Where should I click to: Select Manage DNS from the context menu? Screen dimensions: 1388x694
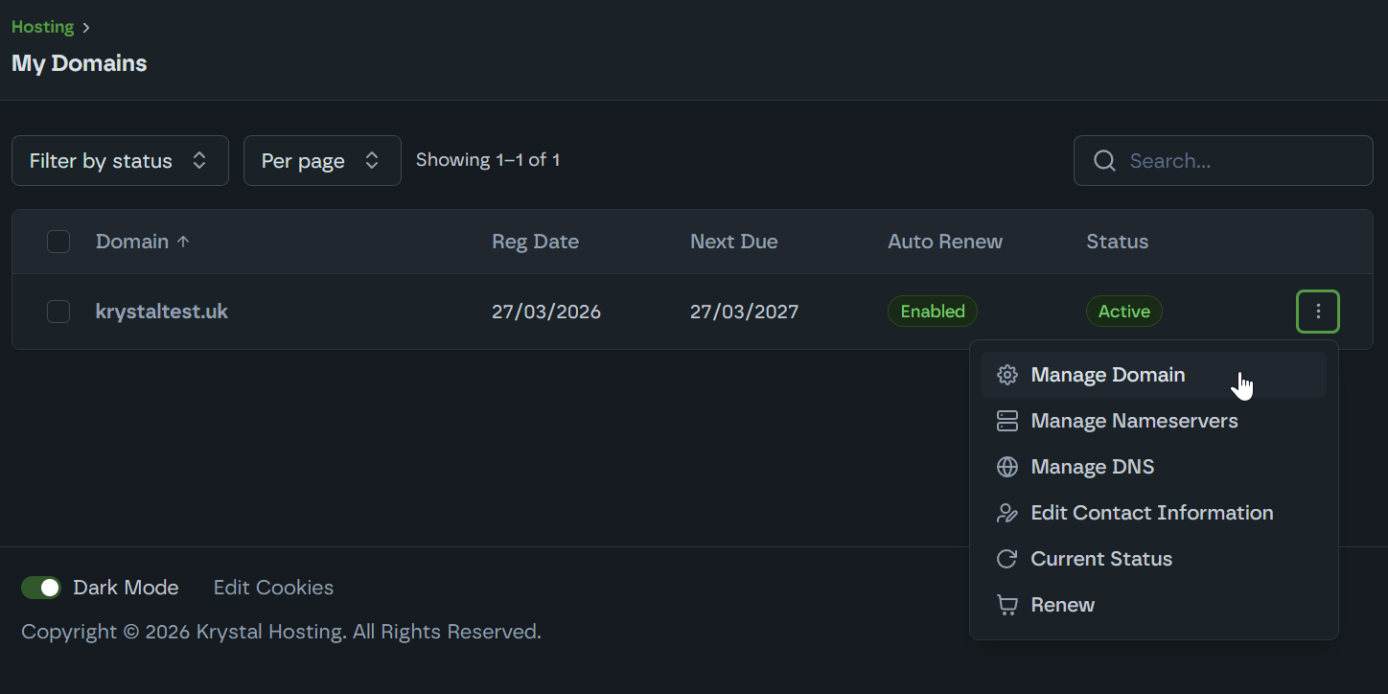[x=1092, y=467]
